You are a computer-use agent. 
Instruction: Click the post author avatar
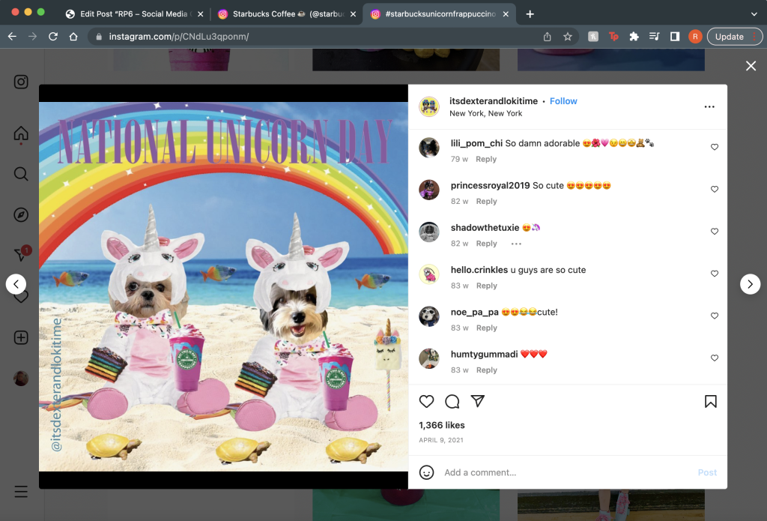coord(429,106)
